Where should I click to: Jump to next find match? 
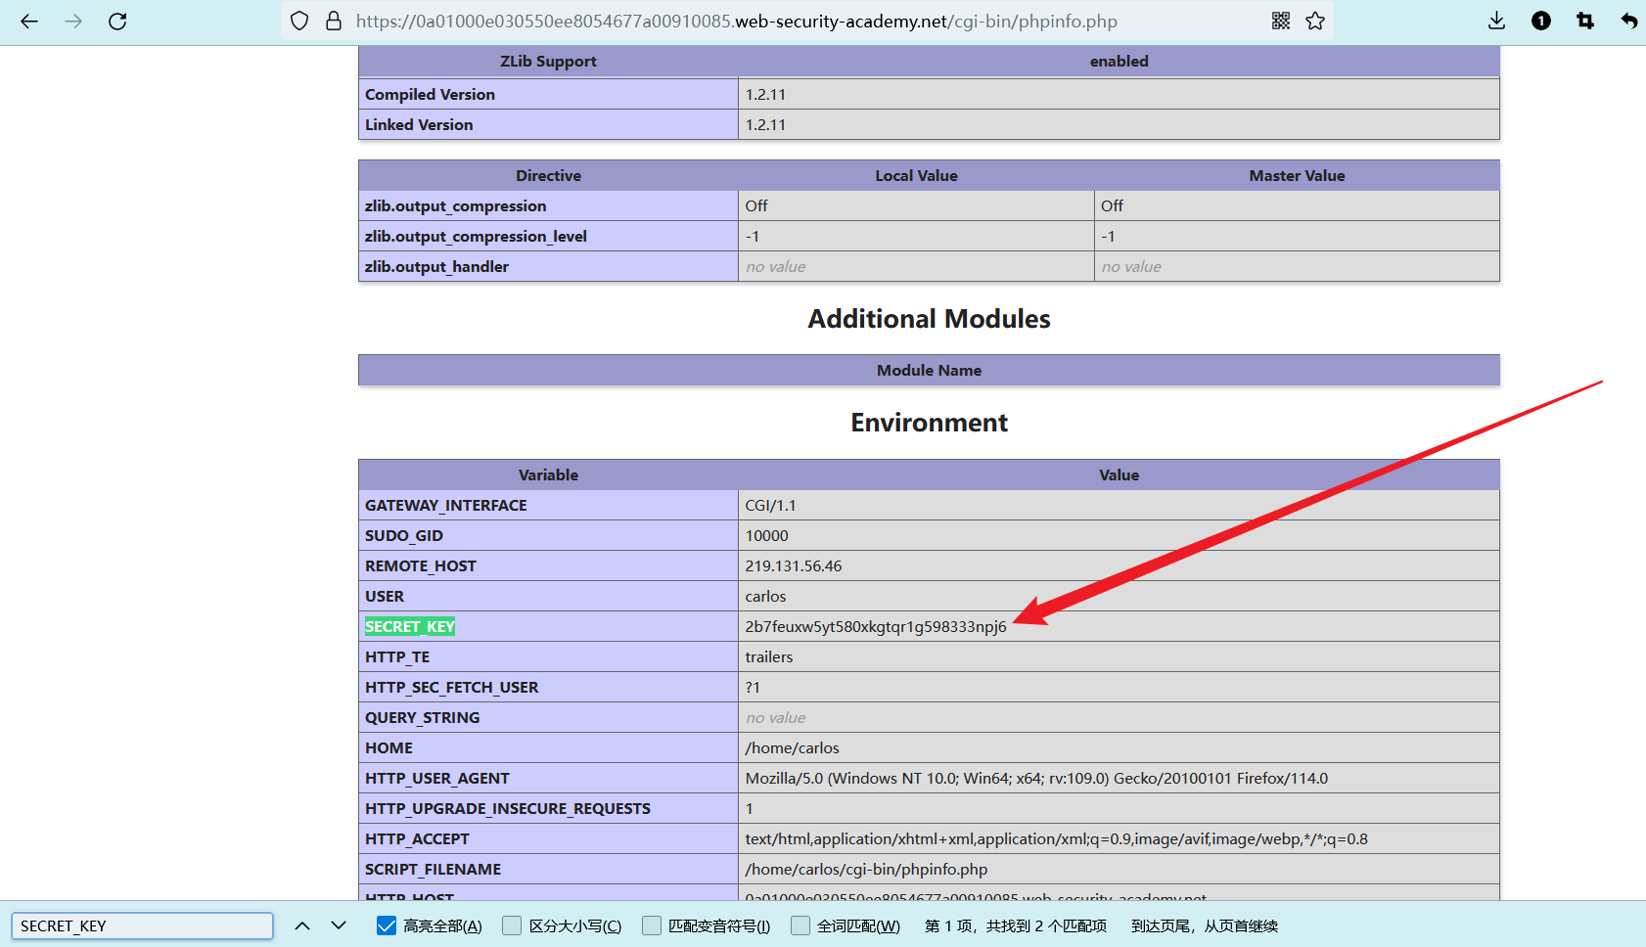coord(339,925)
